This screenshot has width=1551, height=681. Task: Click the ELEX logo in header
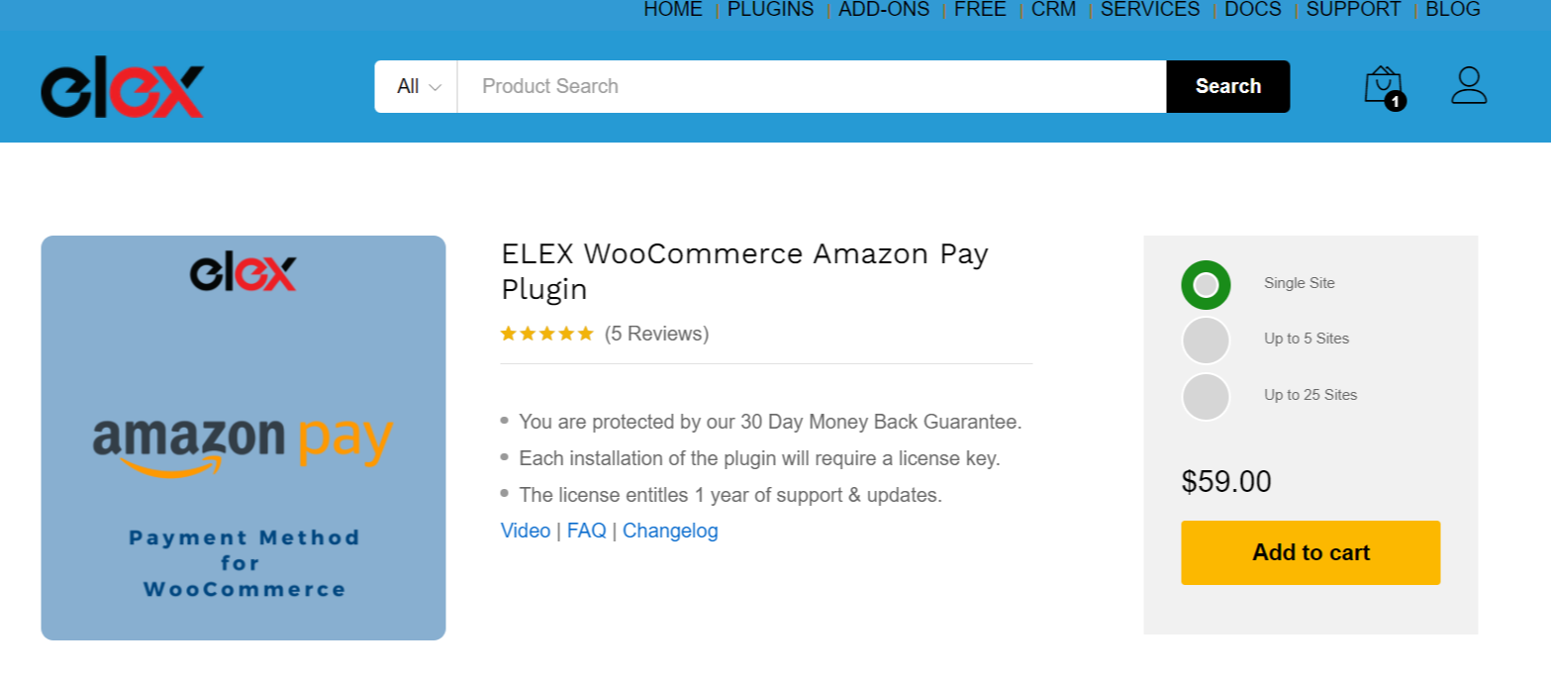[122, 92]
